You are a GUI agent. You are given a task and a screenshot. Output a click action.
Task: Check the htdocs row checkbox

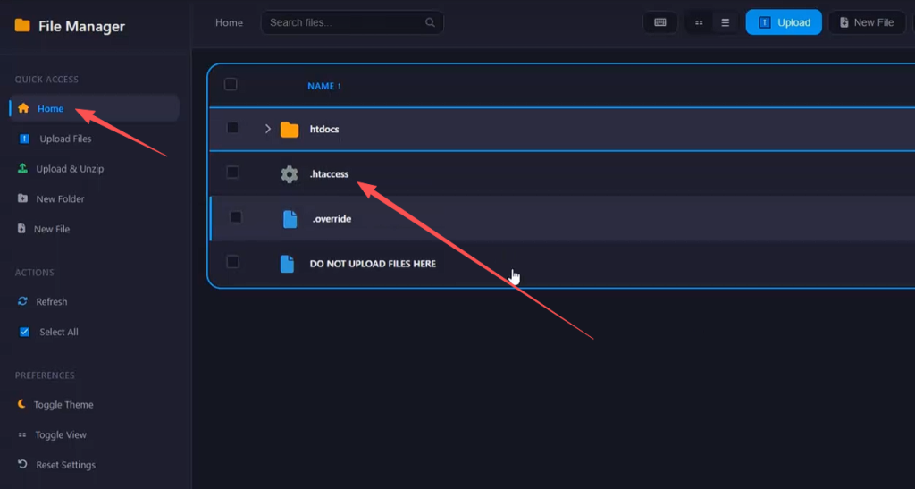tap(232, 128)
